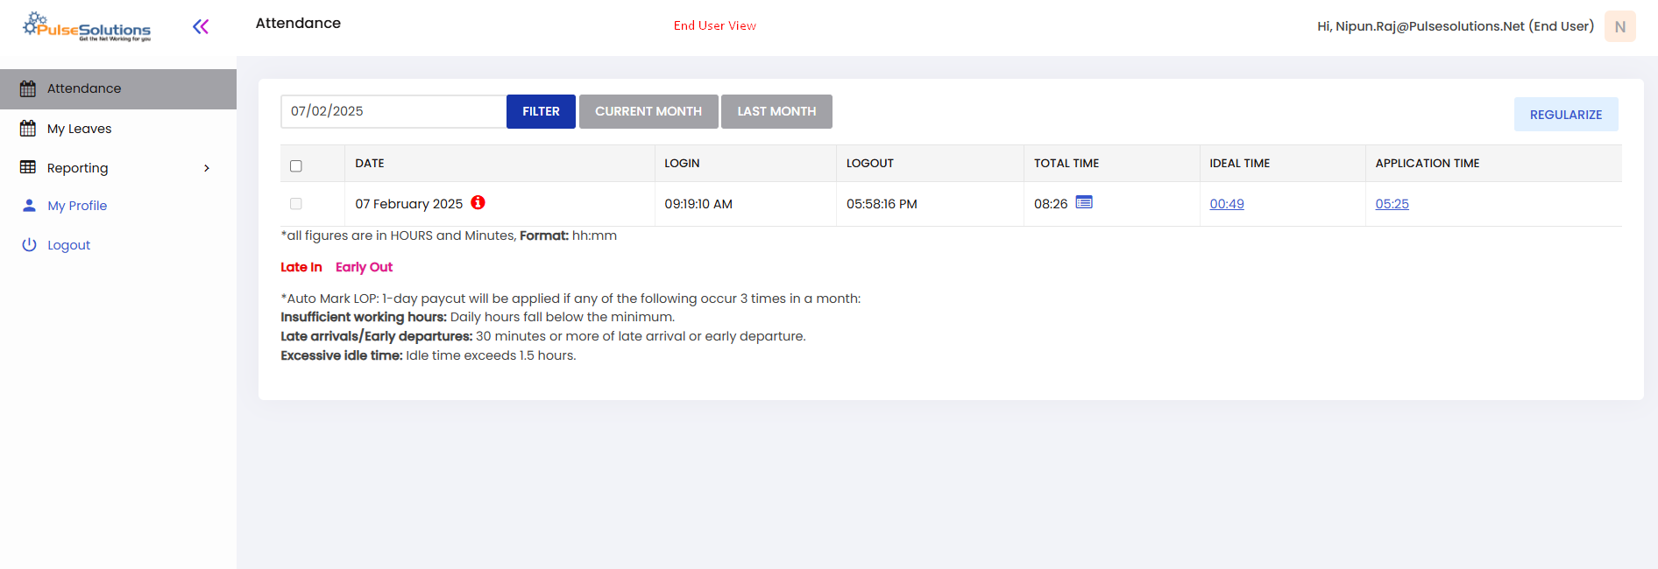Image resolution: width=1658 pixels, height=569 pixels.
Task: Click the N user avatar
Action: [1619, 26]
